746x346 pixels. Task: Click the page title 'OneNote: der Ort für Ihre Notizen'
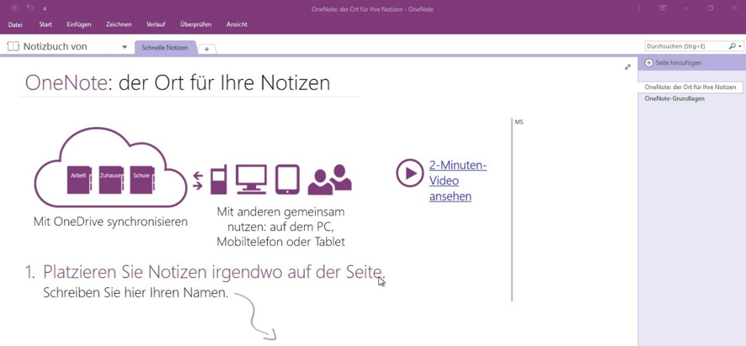coord(178,83)
